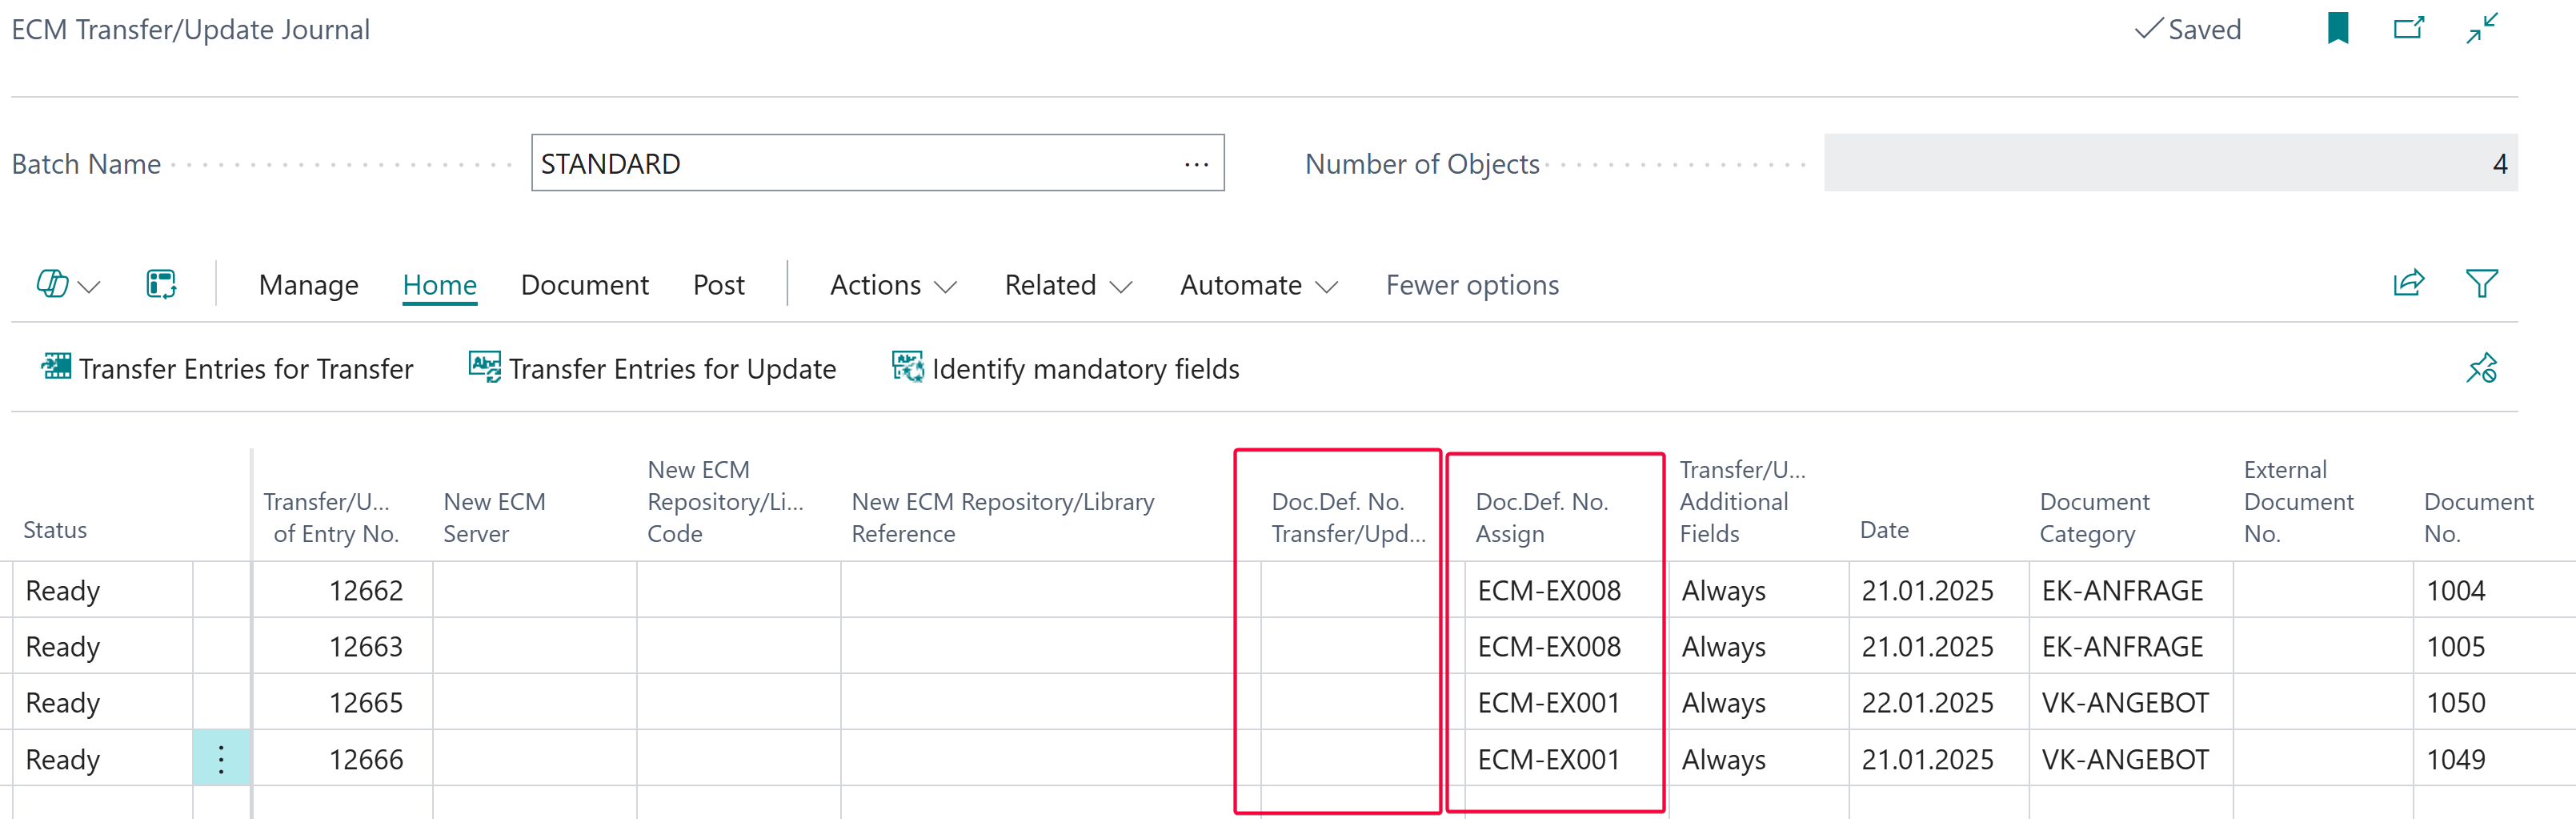Screen dimensions: 2576x819
Task: Expand the Actions dropdown menu
Action: pos(892,286)
